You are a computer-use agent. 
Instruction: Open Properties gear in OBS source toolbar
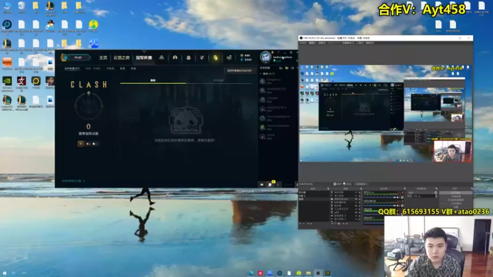coord(335,184)
